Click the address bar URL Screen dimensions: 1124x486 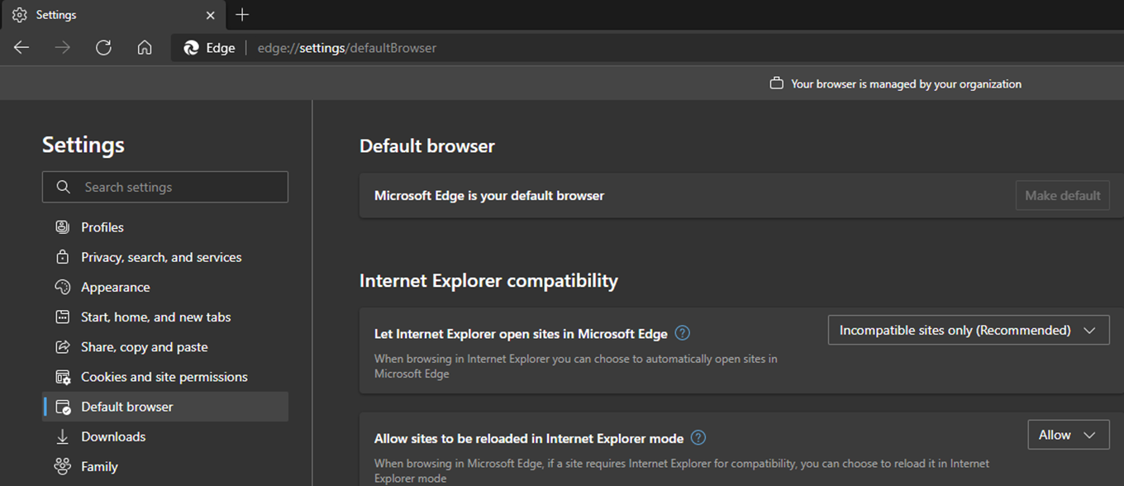click(347, 48)
